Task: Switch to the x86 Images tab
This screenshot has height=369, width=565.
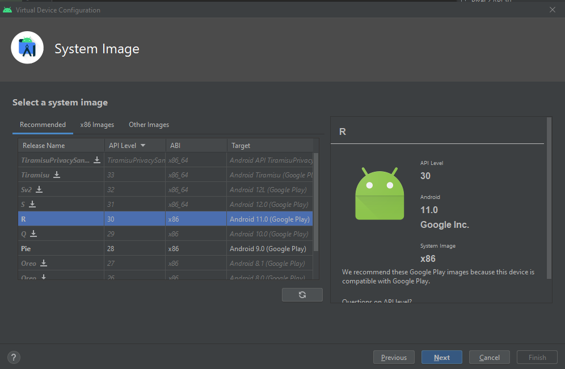Action: [96, 124]
